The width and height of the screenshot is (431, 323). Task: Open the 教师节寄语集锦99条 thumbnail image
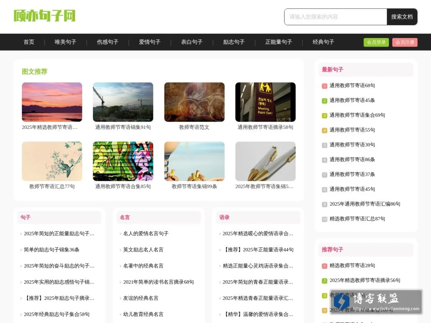[194, 161]
